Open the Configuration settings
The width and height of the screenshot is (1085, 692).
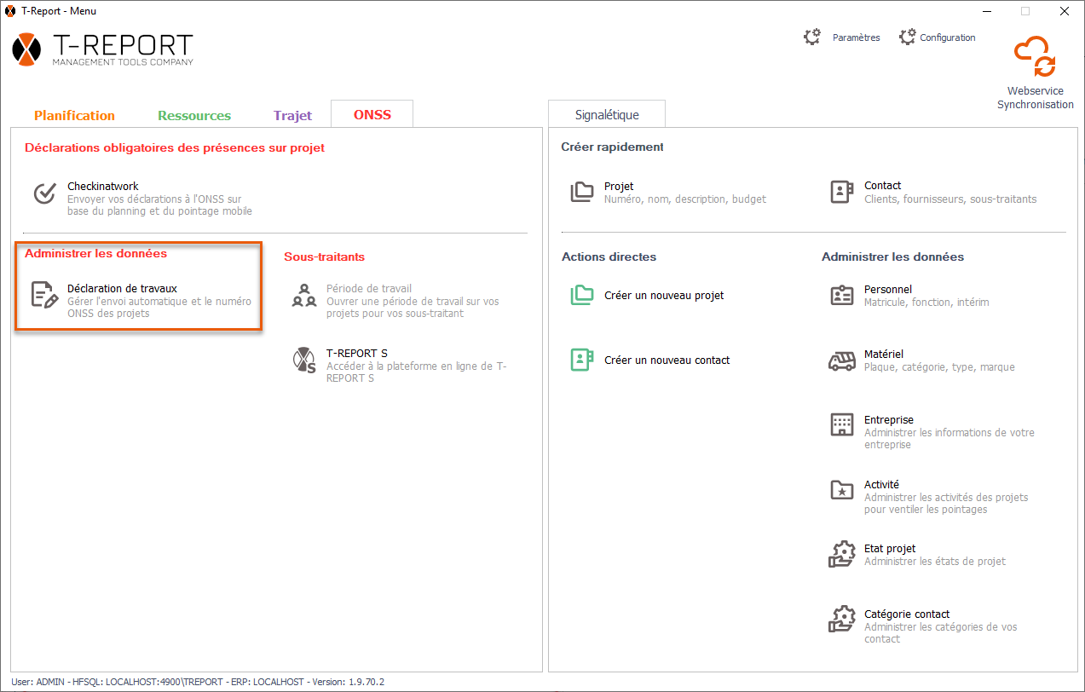[947, 37]
